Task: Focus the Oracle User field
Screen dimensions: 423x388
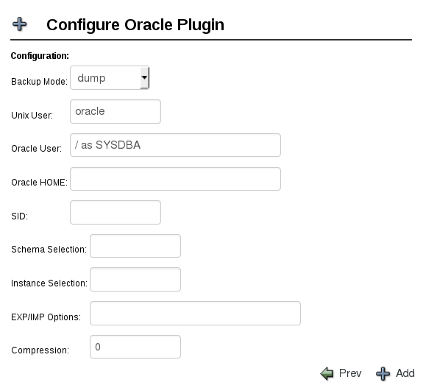Action: (175, 145)
